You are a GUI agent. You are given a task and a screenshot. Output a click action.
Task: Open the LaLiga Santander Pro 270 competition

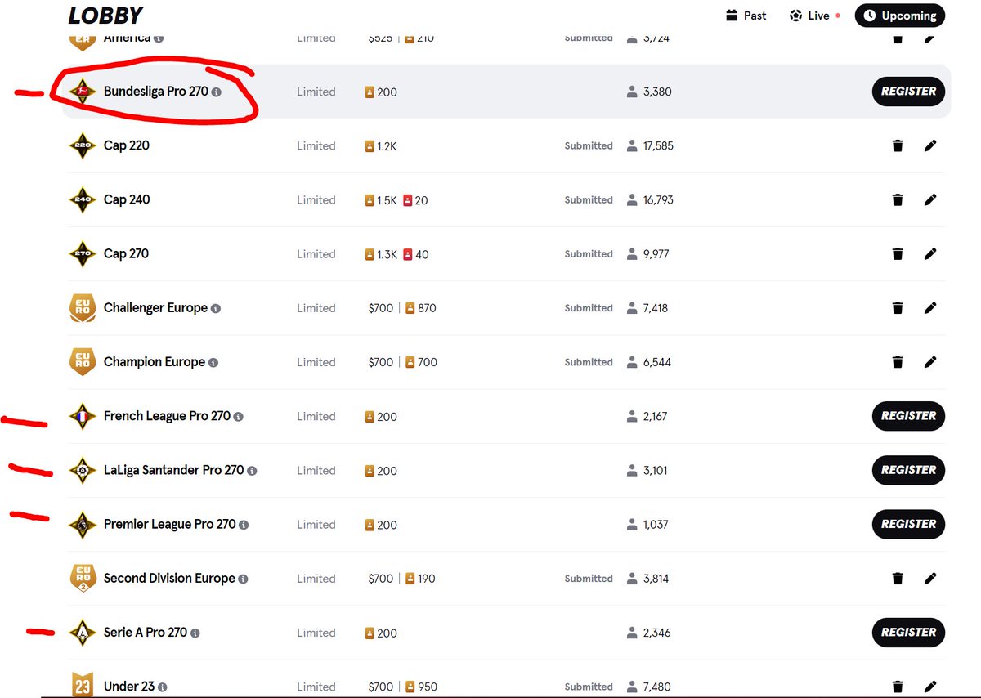coord(174,470)
